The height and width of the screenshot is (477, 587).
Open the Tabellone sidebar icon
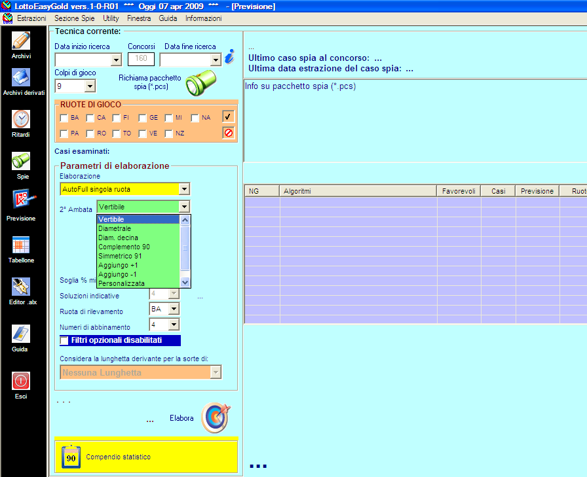tap(21, 245)
